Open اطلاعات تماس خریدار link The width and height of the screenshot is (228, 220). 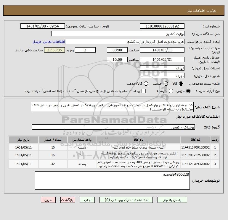point(49,42)
